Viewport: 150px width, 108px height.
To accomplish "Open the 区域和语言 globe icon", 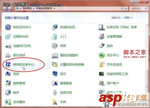I will [x=55, y=27].
